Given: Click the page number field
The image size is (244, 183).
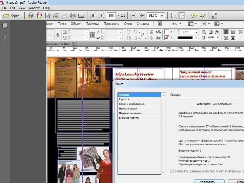Looking at the screenshot, I should click(x=111, y=16).
